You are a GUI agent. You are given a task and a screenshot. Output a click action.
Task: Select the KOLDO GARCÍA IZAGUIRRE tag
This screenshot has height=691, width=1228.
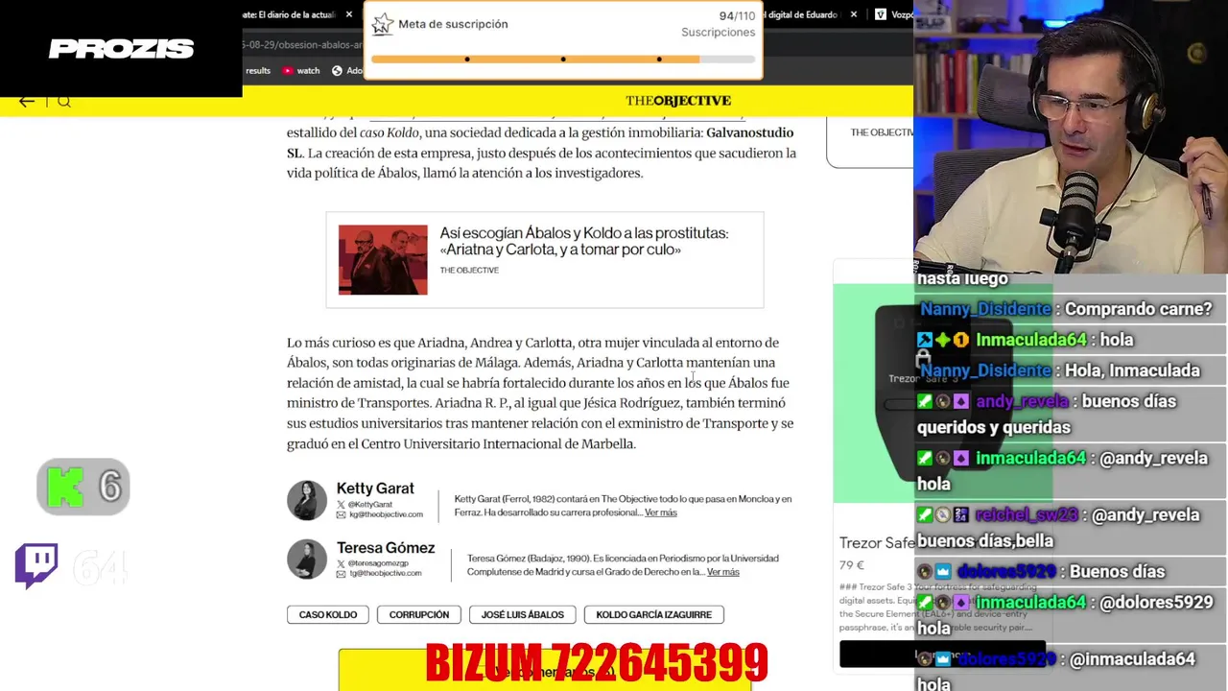654,614
